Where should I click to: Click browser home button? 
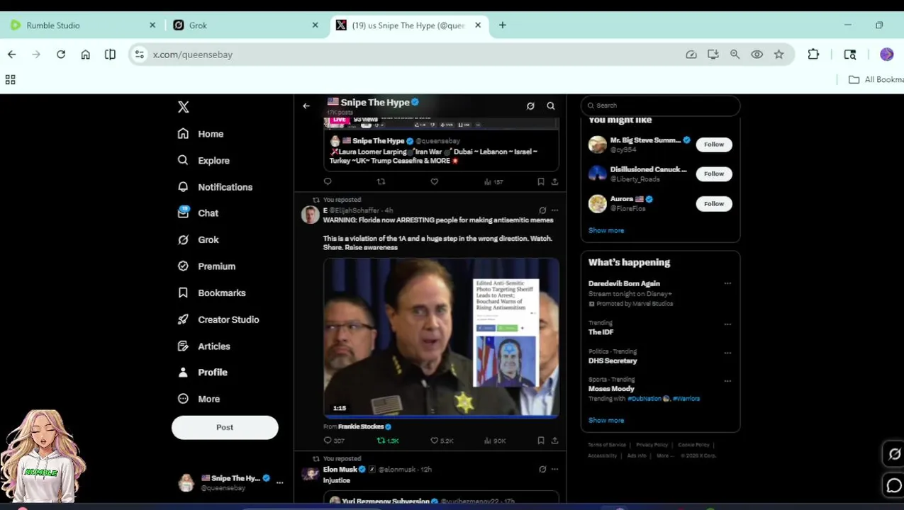[86, 55]
